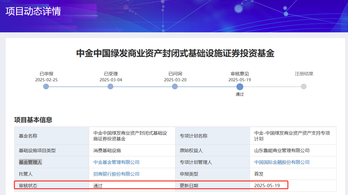Click the fund title heading

[175, 53]
